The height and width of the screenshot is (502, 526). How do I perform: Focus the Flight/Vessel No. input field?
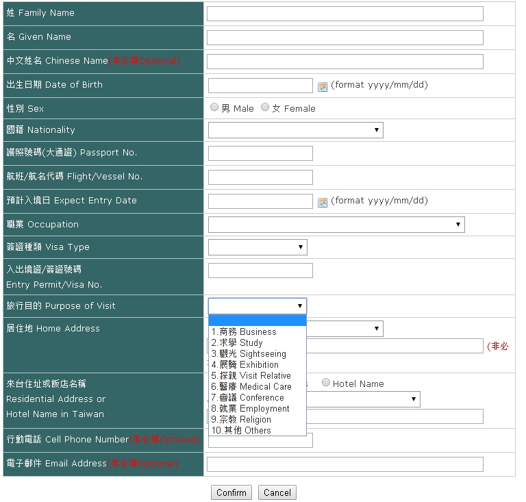(x=260, y=177)
